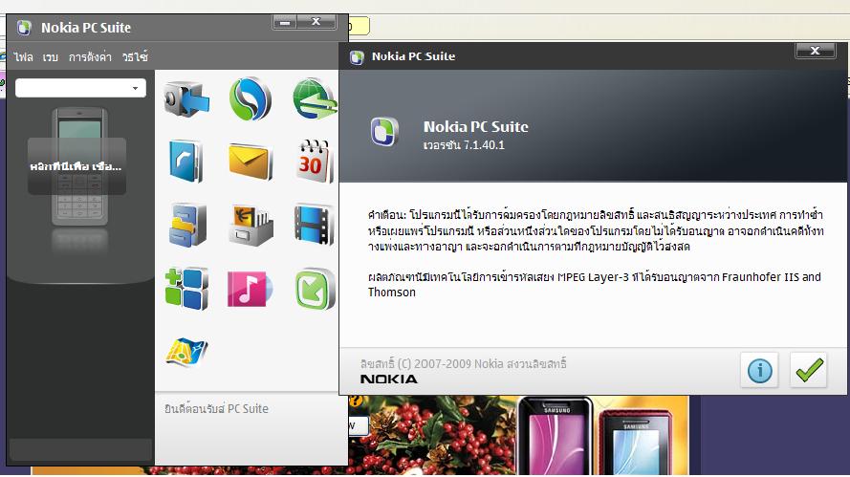The height and width of the screenshot is (477, 850).
Task: Open the ไฟล์ (File) menu
Action: point(23,57)
